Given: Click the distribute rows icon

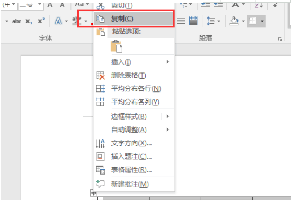Looking at the screenshot, I should (101, 89).
